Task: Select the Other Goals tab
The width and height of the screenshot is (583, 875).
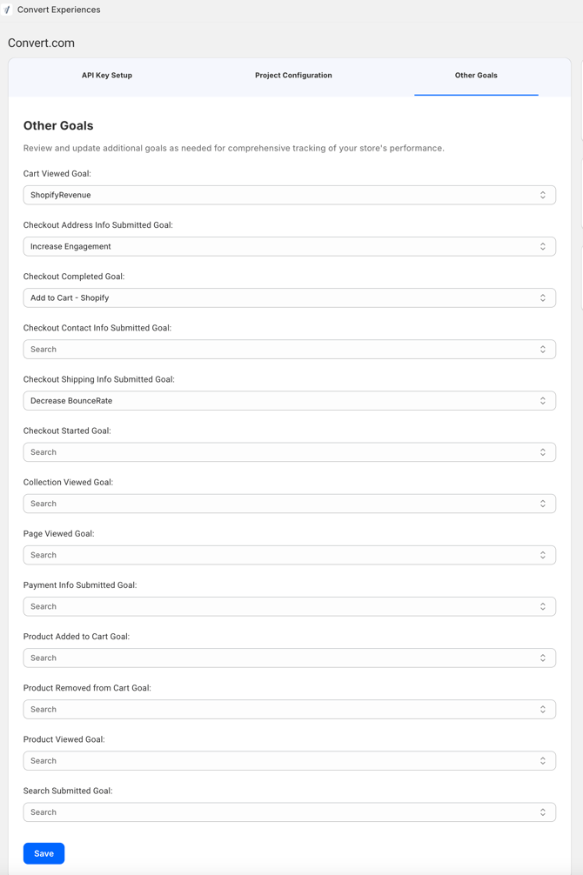Action: pos(476,76)
